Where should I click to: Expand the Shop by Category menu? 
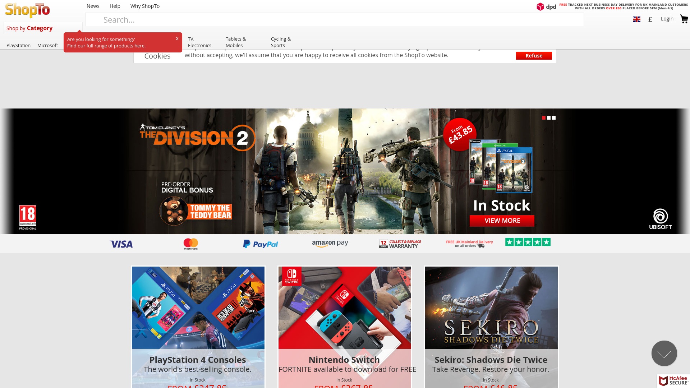[43, 28]
